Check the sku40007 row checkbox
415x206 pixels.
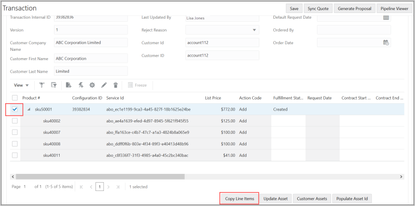point(15,132)
